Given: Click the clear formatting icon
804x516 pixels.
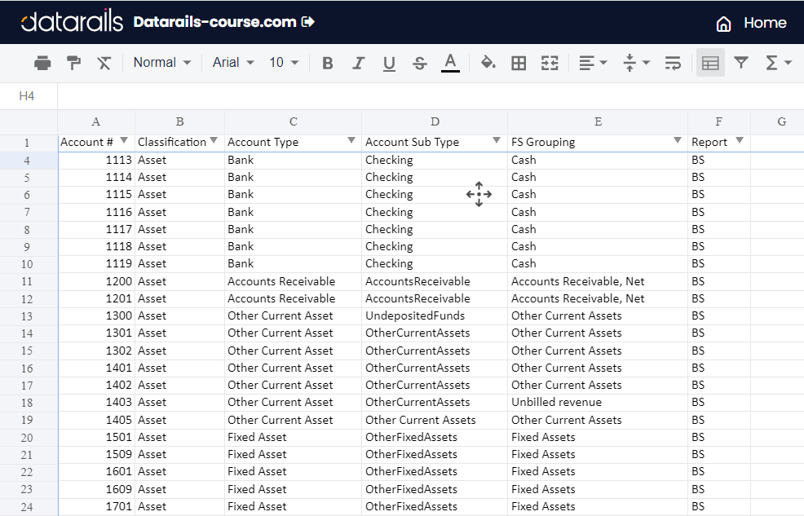Looking at the screenshot, I should coord(104,63).
